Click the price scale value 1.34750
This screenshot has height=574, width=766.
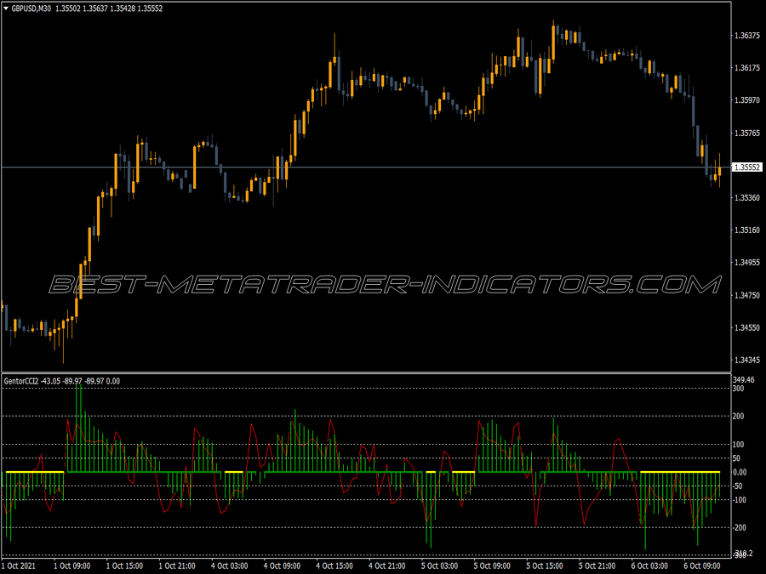click(x=747, y=295)
